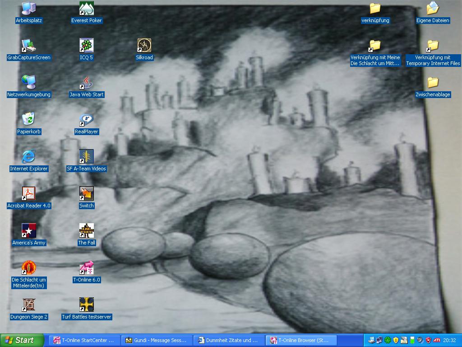Click the T-Online 6.0 shortcut
Image resolution: width=462 pixels, height=347 pixels.
click(x=87, y=268)
